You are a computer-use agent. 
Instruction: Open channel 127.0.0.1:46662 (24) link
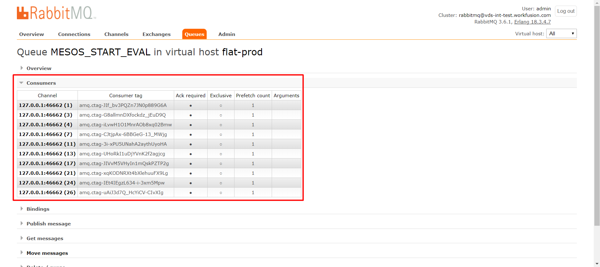47,183
